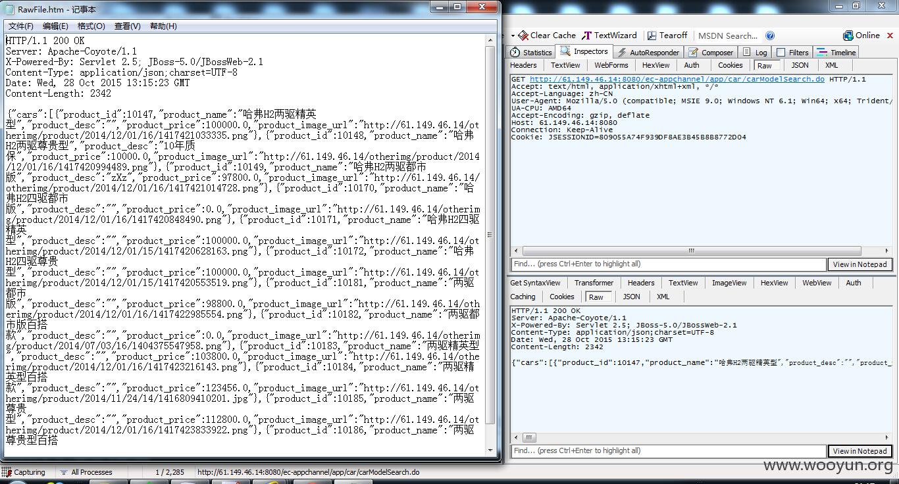Open the Caching response tab
899x484 pixels.
click(523, 297)
